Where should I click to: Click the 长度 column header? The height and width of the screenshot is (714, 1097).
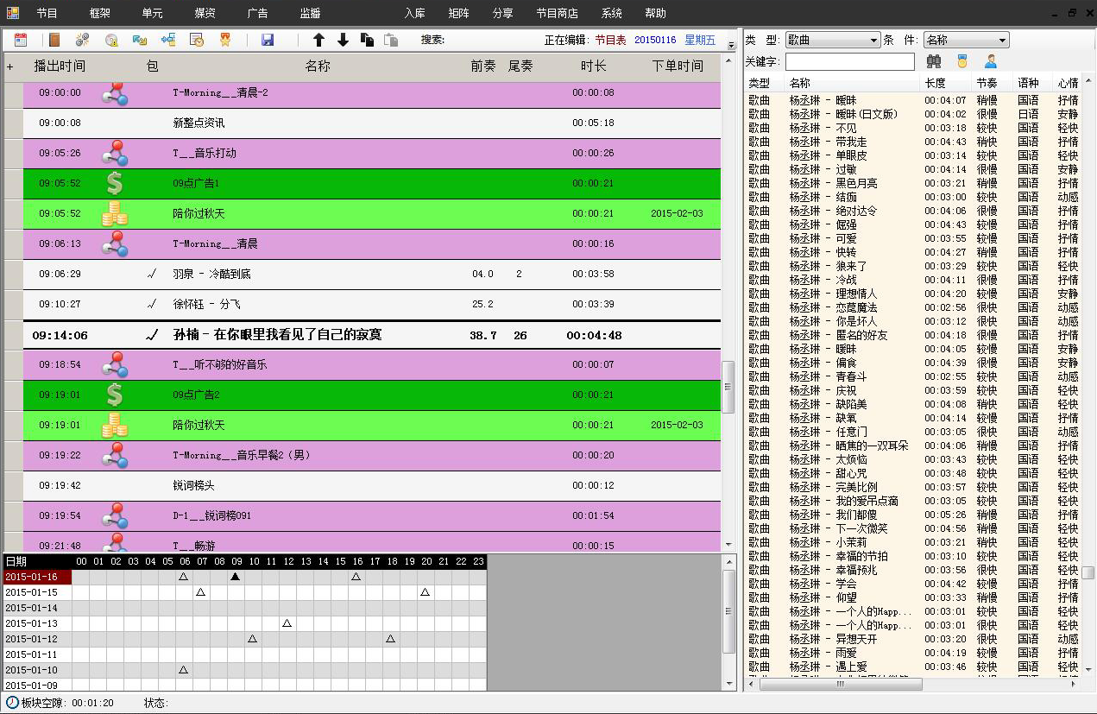[x=935, y=83]
